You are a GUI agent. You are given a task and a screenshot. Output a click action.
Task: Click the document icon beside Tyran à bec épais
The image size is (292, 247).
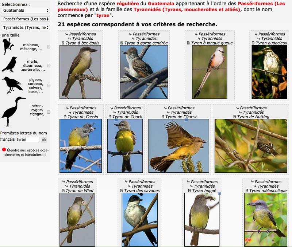tap(63, 43)
